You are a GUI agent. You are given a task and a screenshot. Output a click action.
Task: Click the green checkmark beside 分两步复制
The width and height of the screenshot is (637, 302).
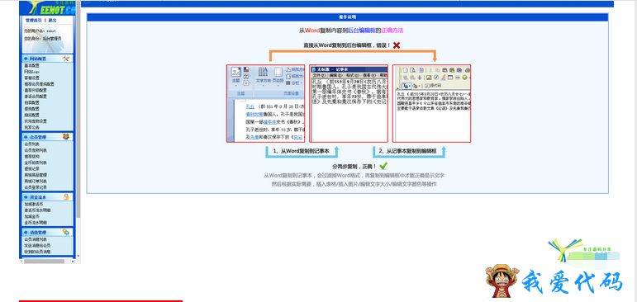(x=383, y=166)
